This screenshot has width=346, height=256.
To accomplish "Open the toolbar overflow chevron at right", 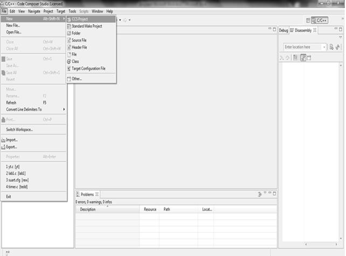I will click(x=343, y=18).
